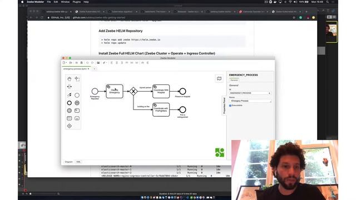Align elements center toolbar icon
The height and width of the screenshot is (200, 356).
tap(117, 63)
